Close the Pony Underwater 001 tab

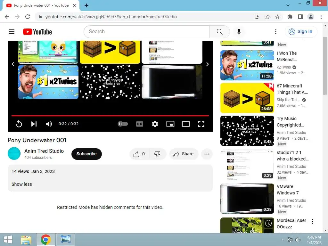(74, 5)
